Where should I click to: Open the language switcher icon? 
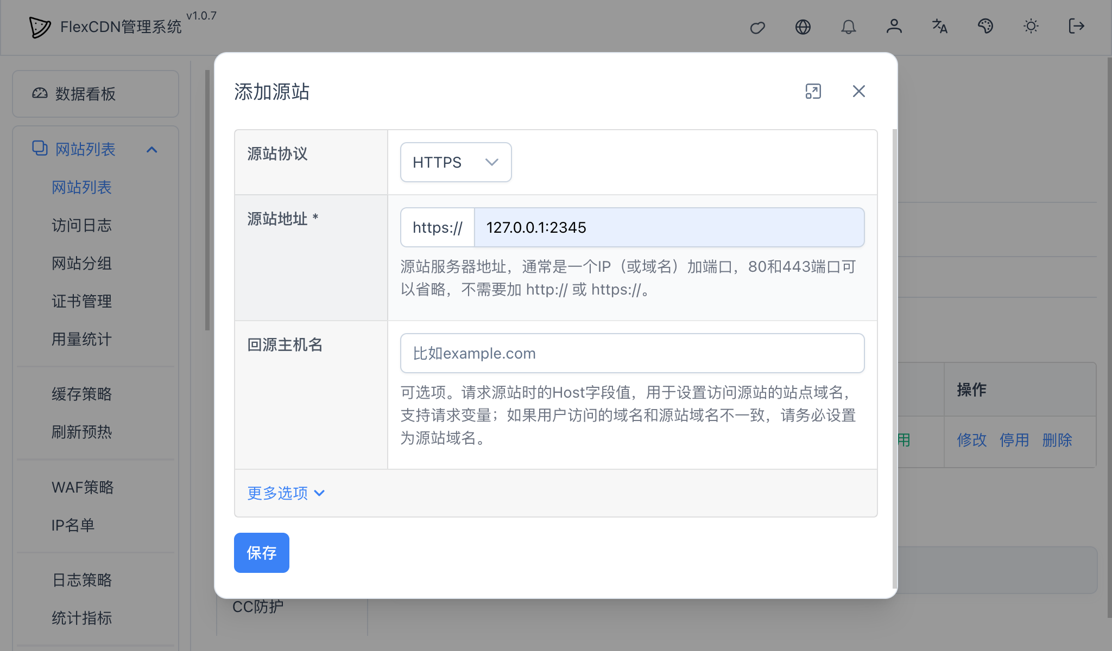(x=939, y=27)
